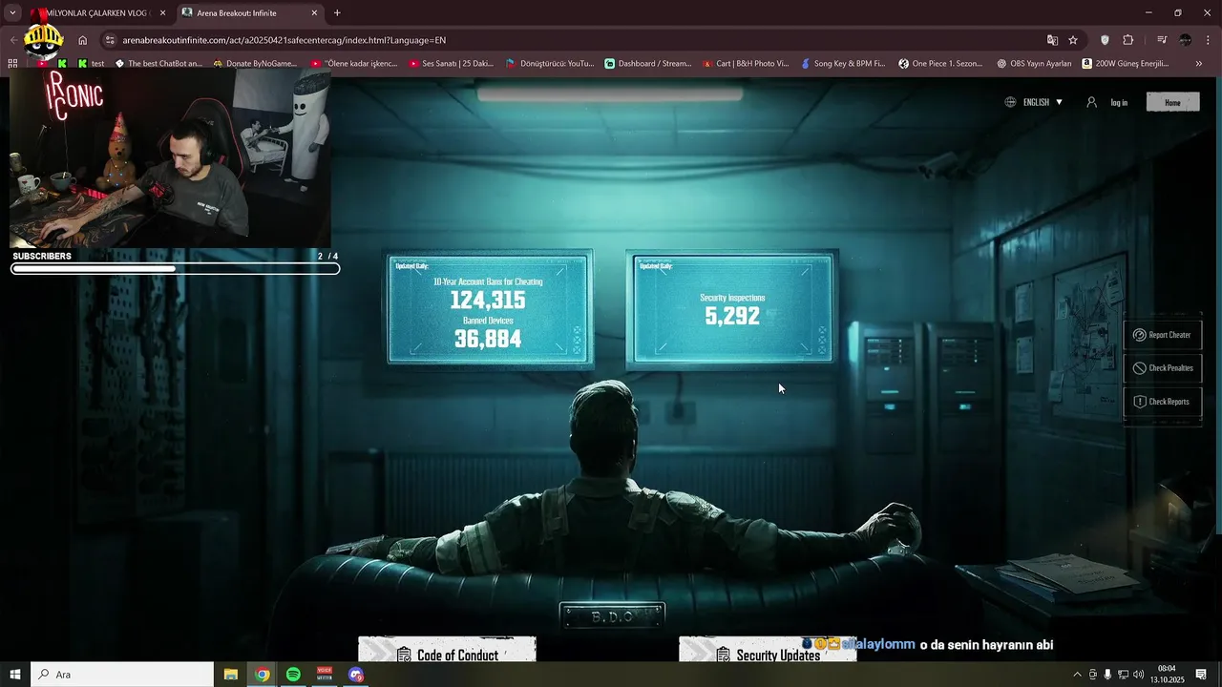Click the webcam overlay video
This screenshot has width=1222, height=687.
point(170,159)
